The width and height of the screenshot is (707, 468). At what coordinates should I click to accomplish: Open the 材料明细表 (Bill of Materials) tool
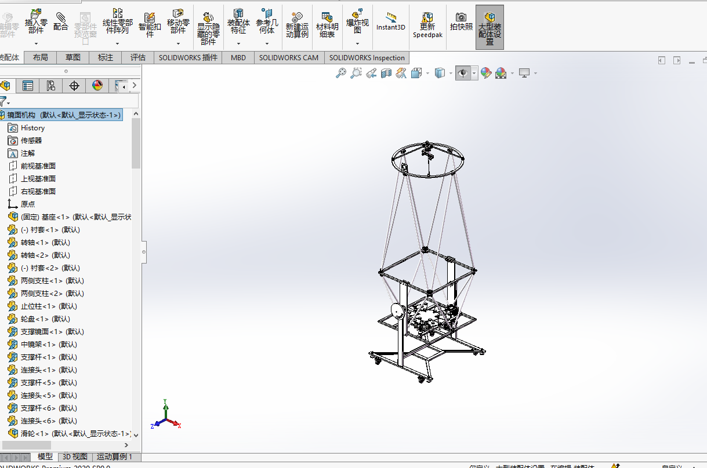click(327, 24)
